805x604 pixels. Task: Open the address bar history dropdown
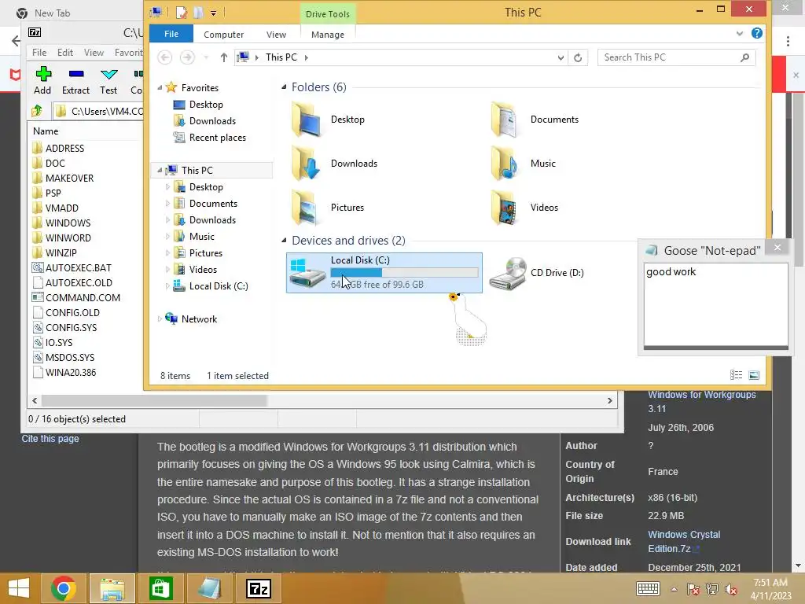[x=561, y=57]
